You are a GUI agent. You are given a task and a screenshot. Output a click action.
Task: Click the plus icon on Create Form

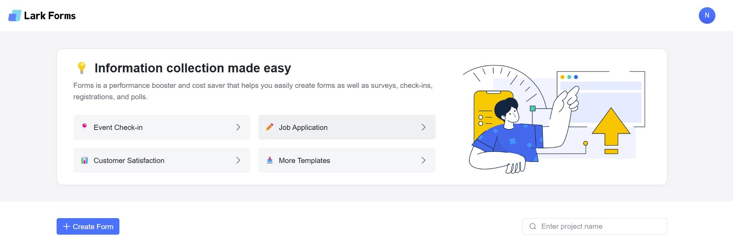pos(67,226)
